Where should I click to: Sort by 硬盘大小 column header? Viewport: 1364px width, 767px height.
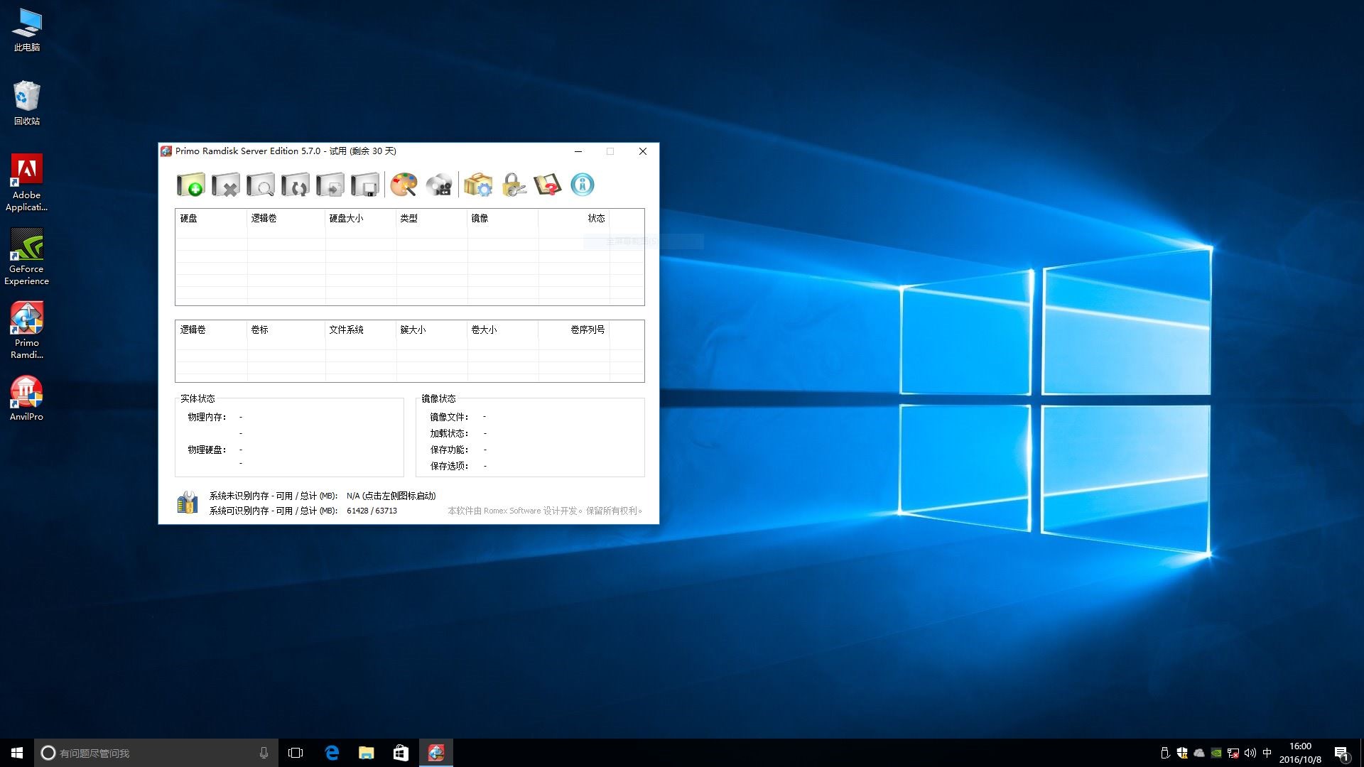(x=346, y=219)
